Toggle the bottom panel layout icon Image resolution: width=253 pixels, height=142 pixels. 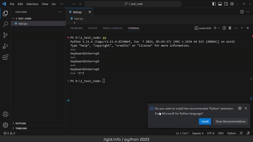(220, 4)
